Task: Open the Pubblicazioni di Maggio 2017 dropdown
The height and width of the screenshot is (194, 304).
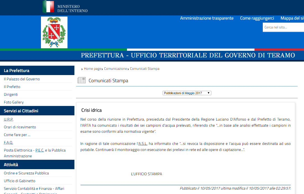Action: 187,93
